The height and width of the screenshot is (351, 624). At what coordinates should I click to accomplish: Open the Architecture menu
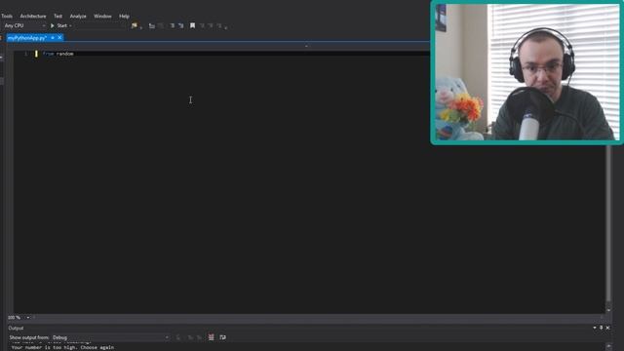[x=33, y=17]
